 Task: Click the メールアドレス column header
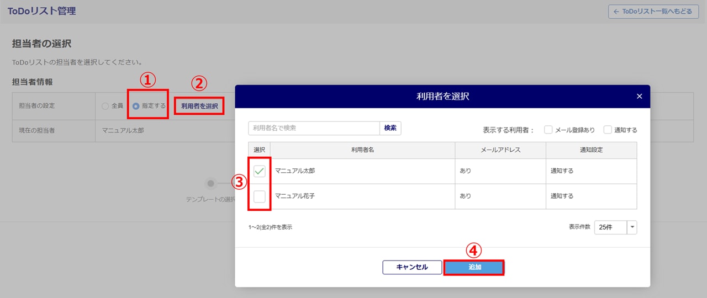pyautogui.click(x=500, y=150)
